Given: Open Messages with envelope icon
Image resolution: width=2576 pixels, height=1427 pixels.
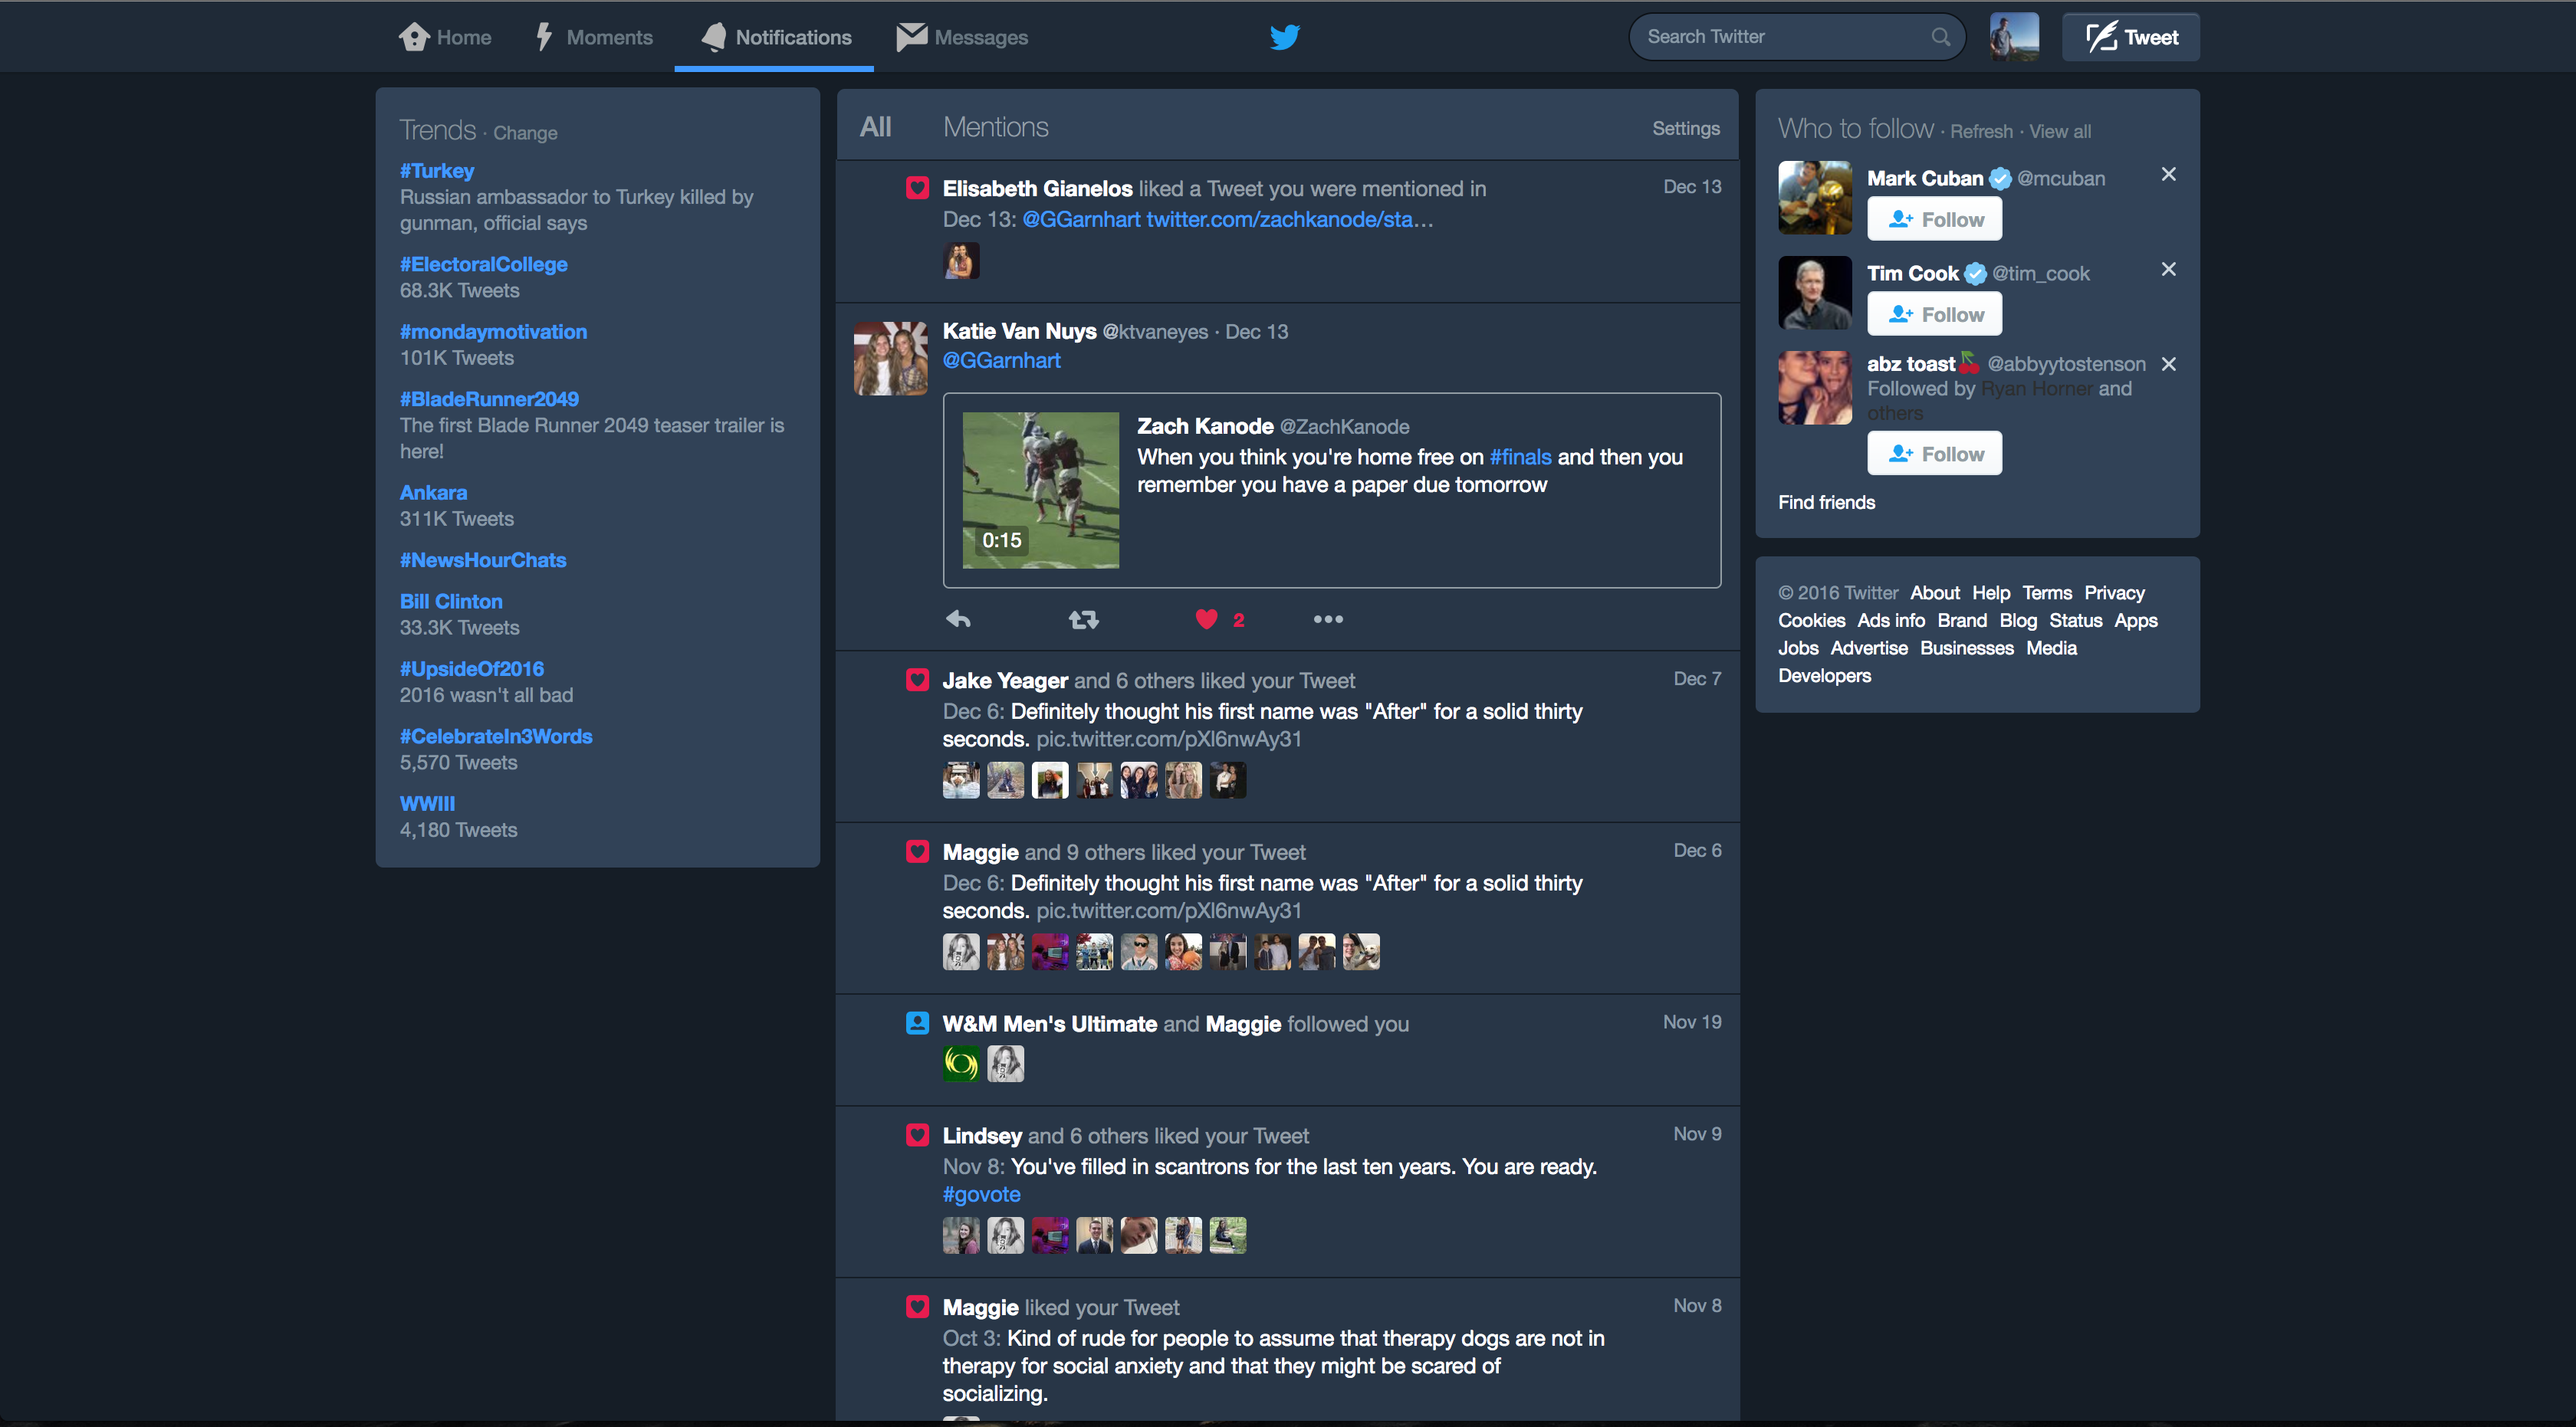Looking at the screenshot, I should click(962, 37).
